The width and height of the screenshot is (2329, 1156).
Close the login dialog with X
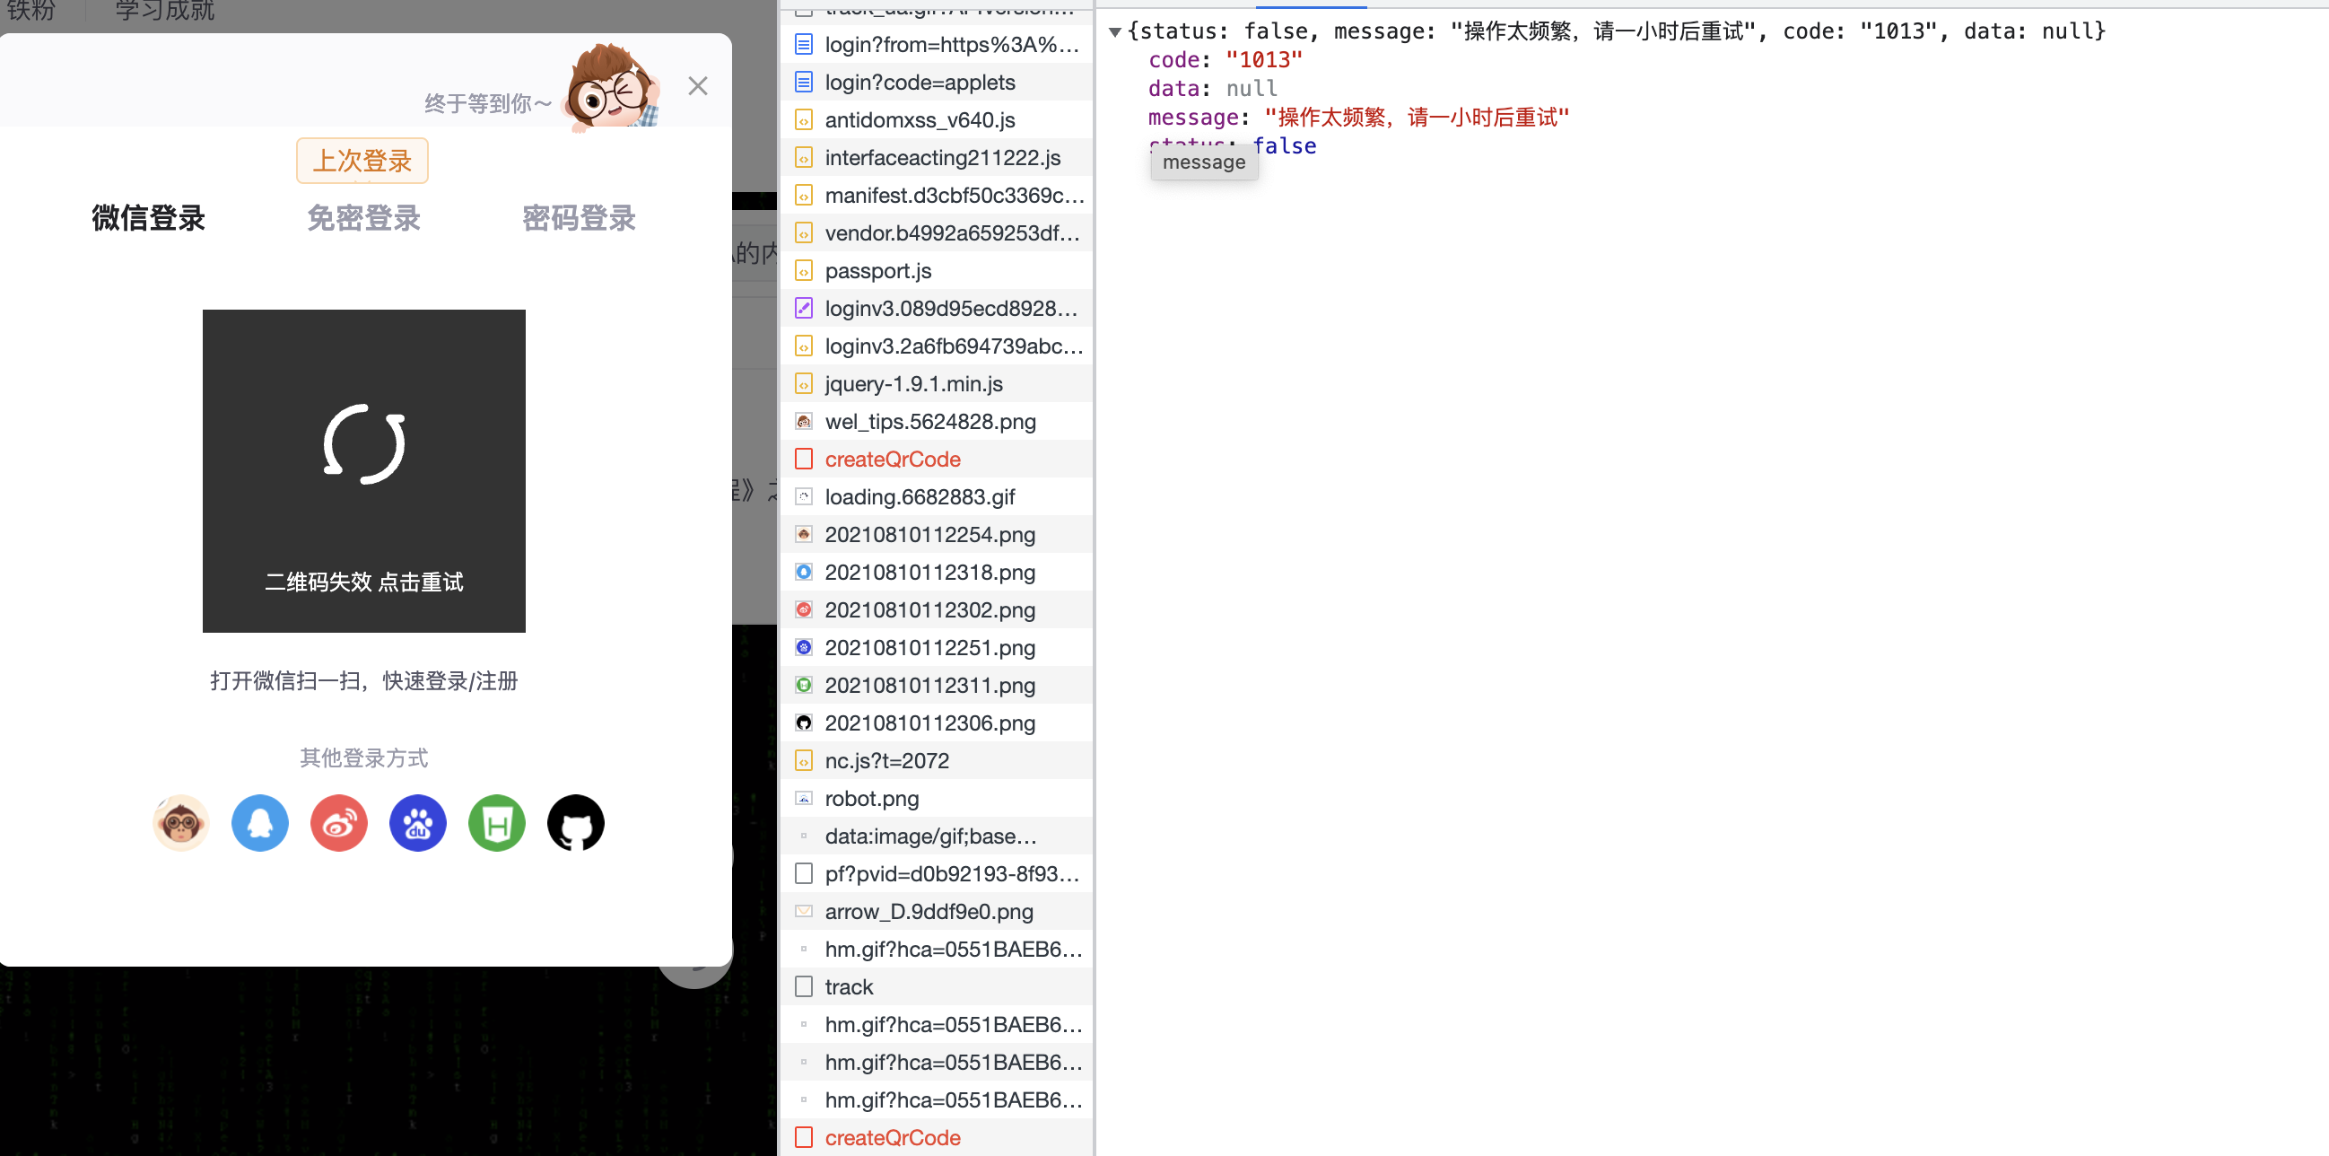coord(697,86)
